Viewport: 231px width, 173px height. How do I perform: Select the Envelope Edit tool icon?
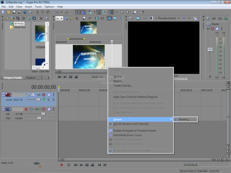(117, 12)
